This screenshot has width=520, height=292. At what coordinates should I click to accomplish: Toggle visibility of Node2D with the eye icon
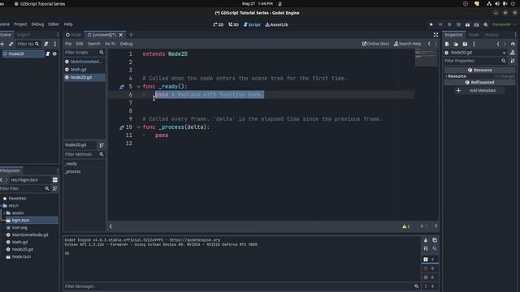54,54
